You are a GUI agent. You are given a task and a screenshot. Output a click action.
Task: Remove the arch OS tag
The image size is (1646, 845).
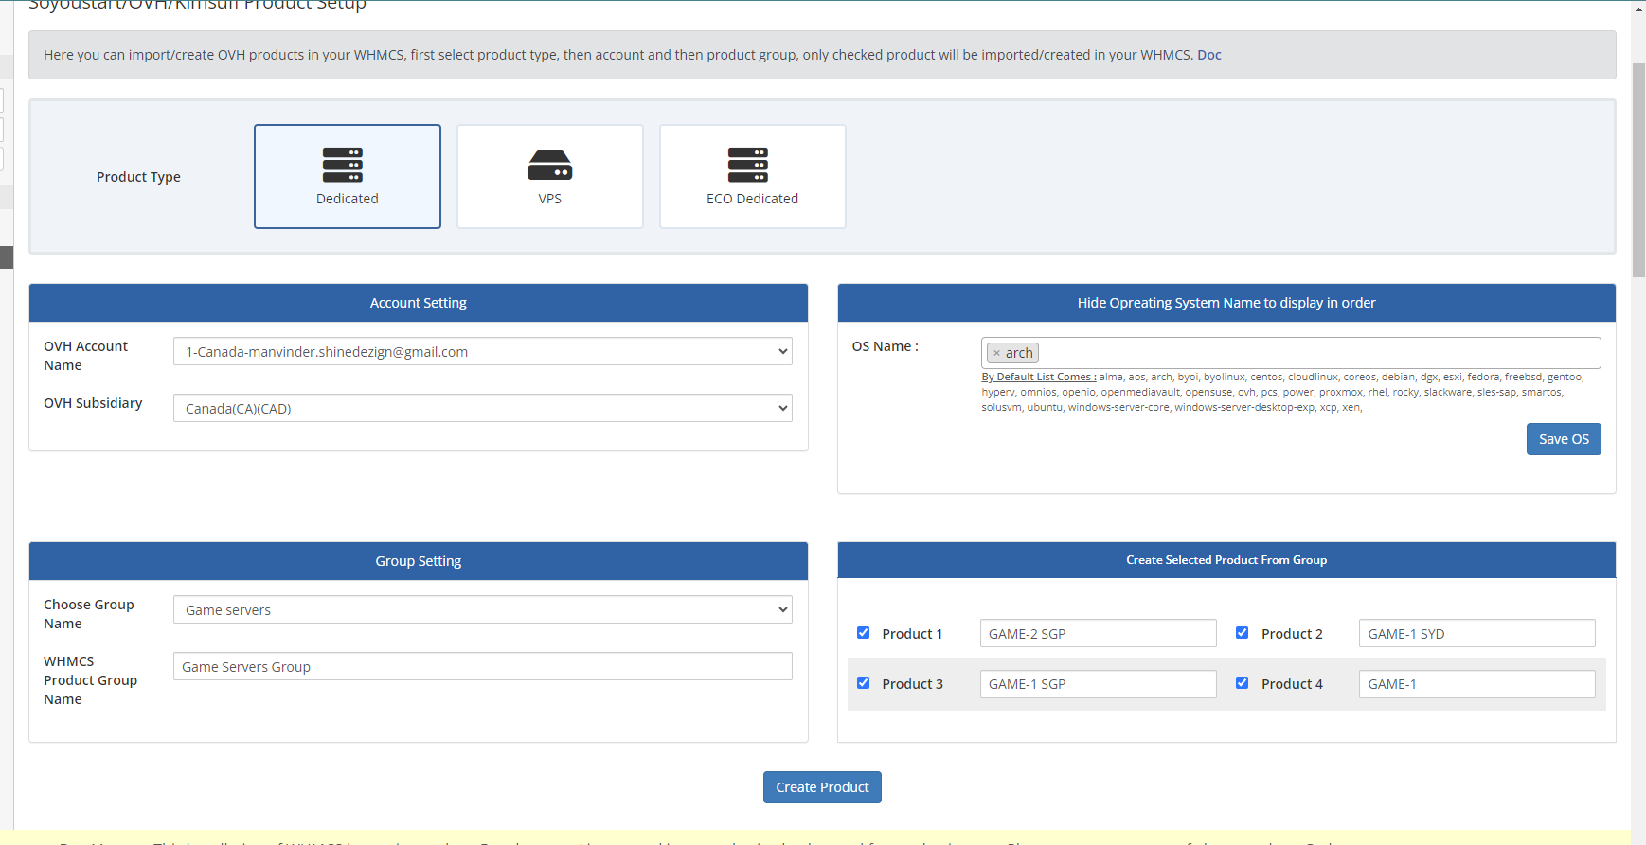click(996, 353)
